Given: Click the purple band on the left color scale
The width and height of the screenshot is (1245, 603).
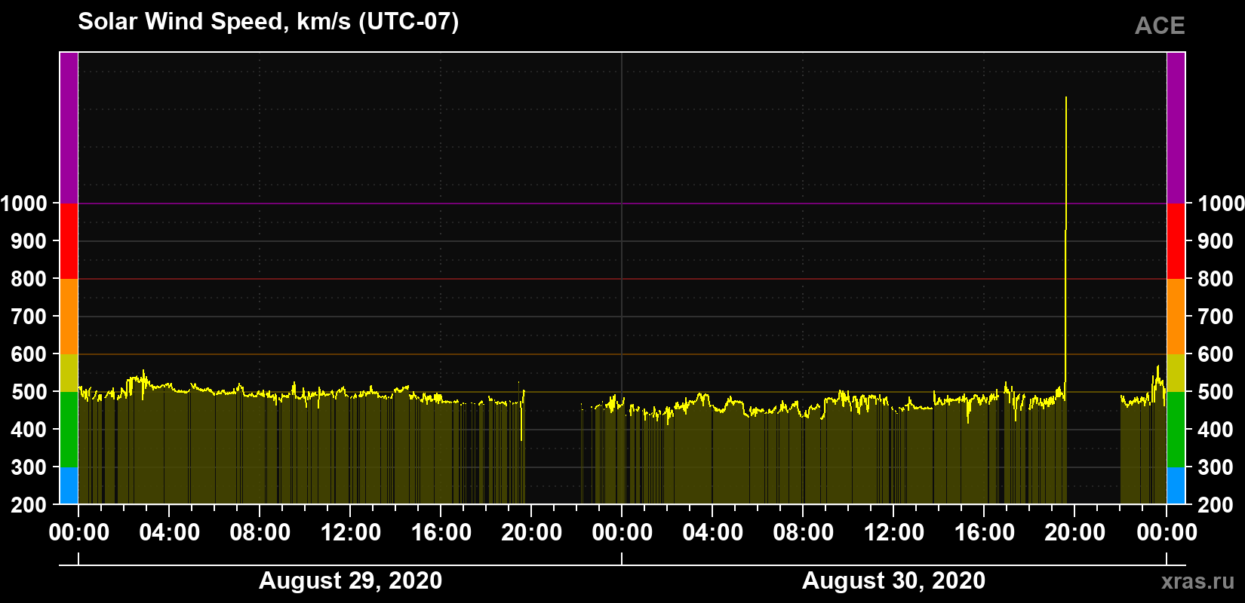Looking at the screenshot, I should 69,128.
